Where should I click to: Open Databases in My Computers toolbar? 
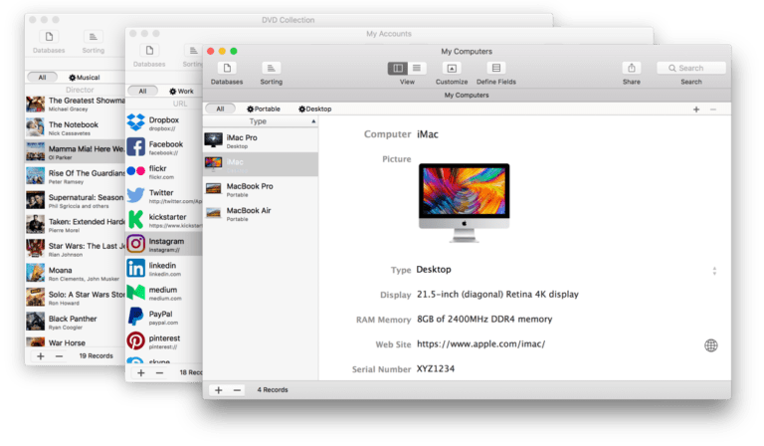pos(227,69)
